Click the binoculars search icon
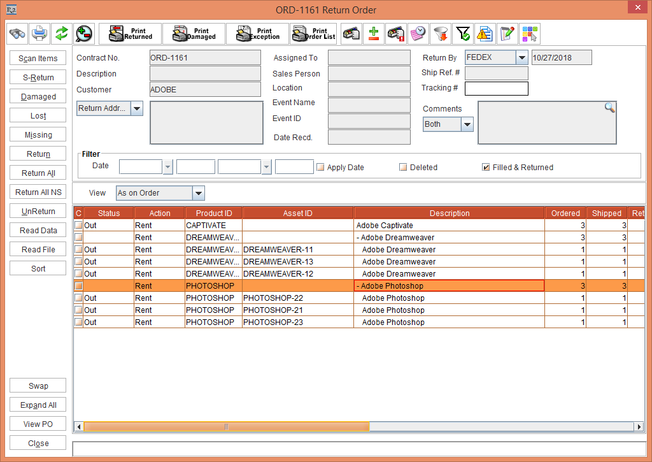 pyautogui.click(x=17, y=33)
